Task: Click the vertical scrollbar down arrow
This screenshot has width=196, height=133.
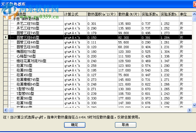Action: [x=194, y=105]
